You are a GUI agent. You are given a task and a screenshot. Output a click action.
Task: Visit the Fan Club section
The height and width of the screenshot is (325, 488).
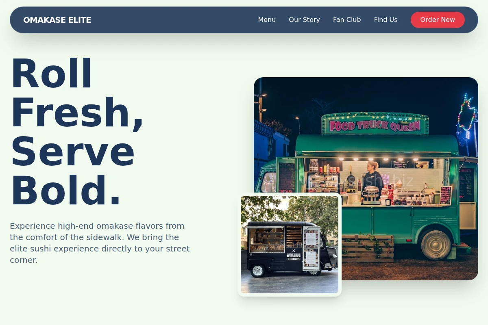coord(347,20)
